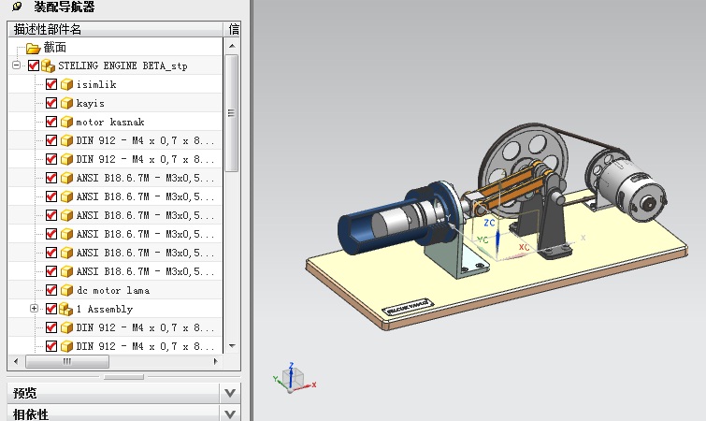
Task: Uncheck the STELING ENGINE BETA_stp checkbox
Action: pos(34,65)
